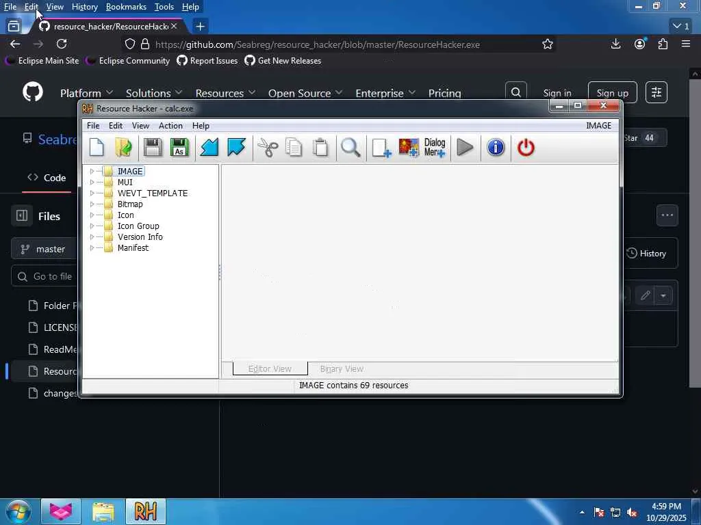The width and height of the screenshot is (701, 525).
Task: Open the Pricing link on GitHub
Action: 444,93
